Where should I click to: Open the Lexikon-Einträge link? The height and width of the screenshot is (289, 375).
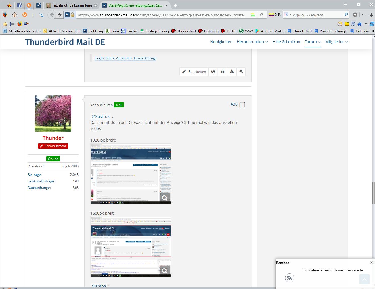point(41,181)
